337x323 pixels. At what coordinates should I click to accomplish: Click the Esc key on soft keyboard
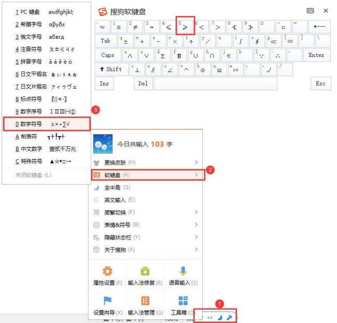(320, 83)
